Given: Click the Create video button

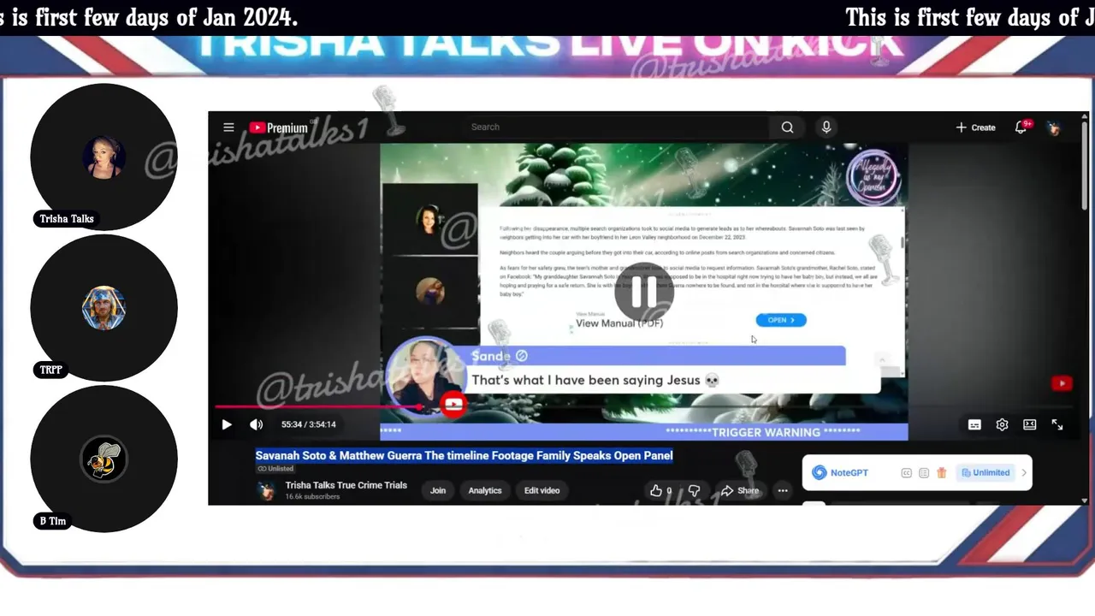Looking at the screenshot, I should (x=975, y=127).
